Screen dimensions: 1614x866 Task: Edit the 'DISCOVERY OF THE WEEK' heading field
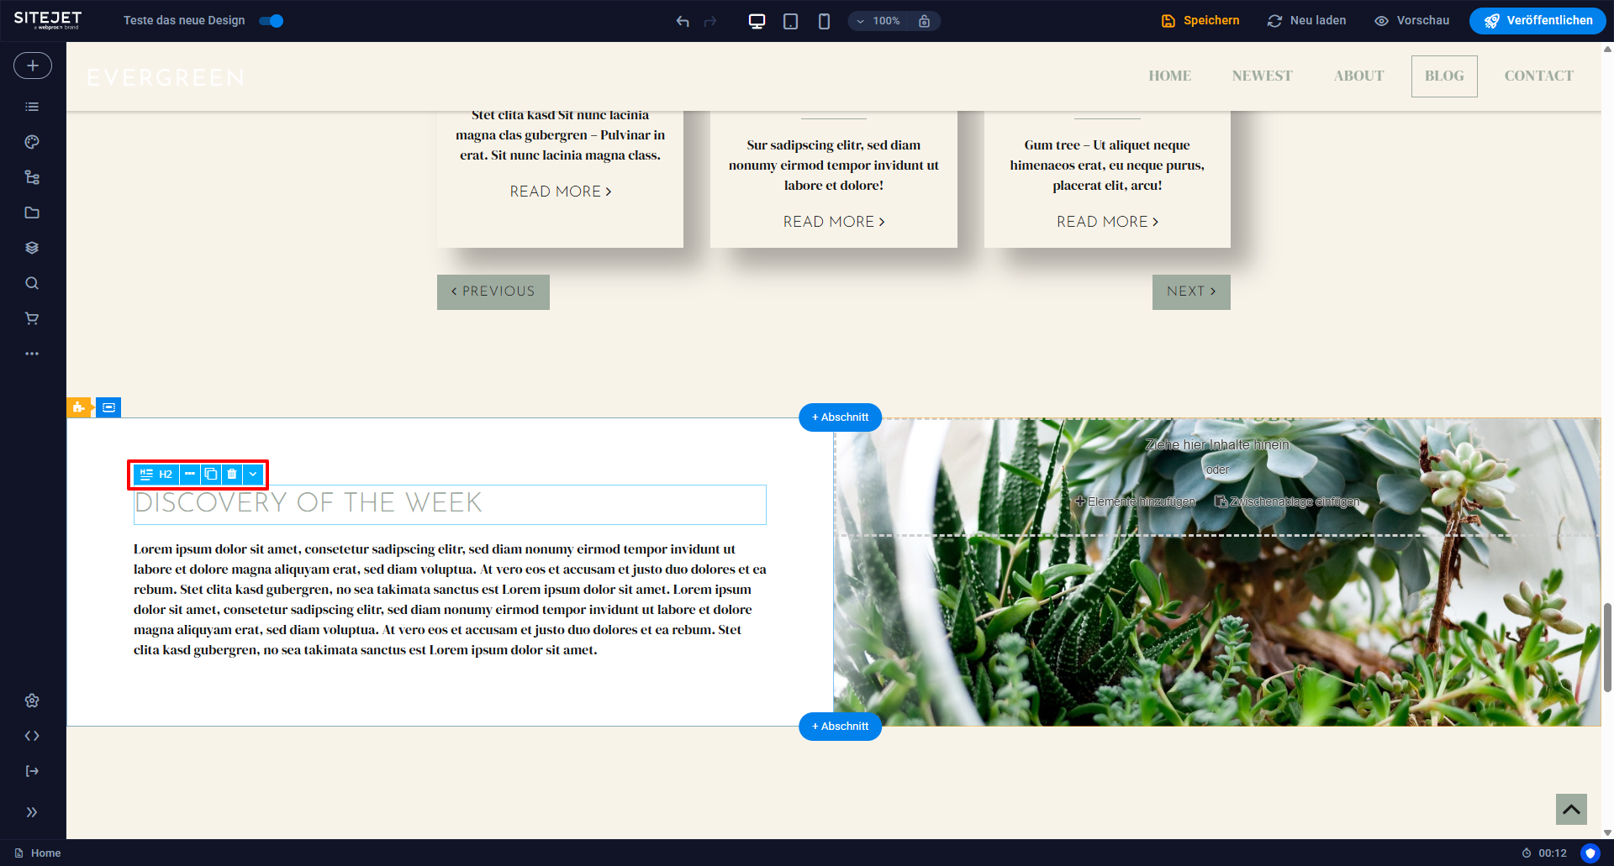coord(450,504)
